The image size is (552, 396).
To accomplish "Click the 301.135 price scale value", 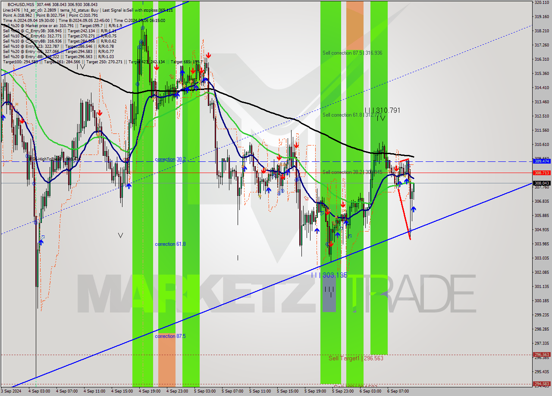I will (x=541, y=286).
